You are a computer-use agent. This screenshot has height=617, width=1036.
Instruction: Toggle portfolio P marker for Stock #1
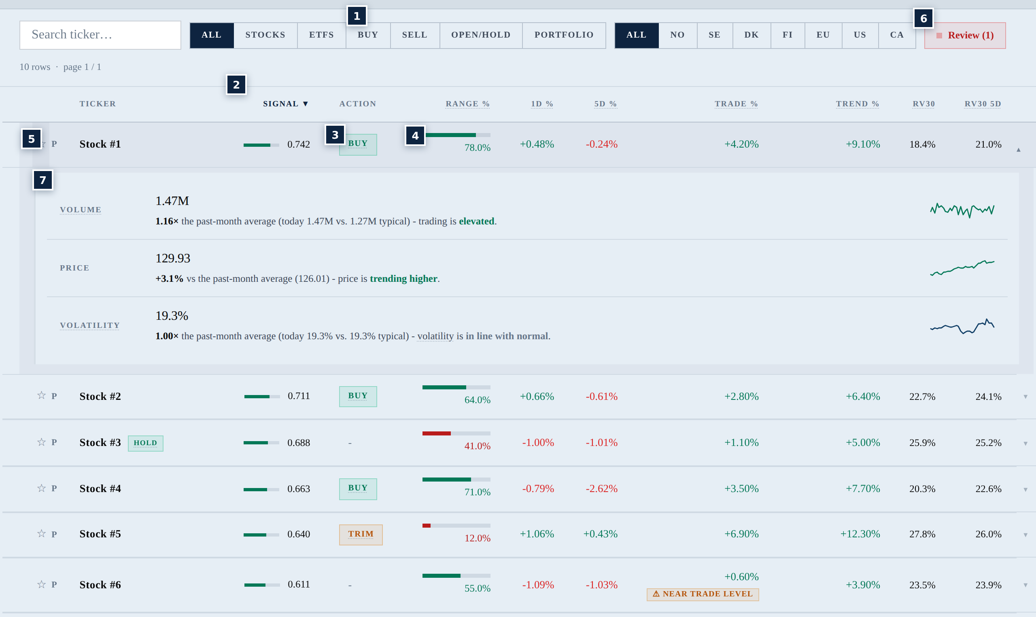click(54, 144)
